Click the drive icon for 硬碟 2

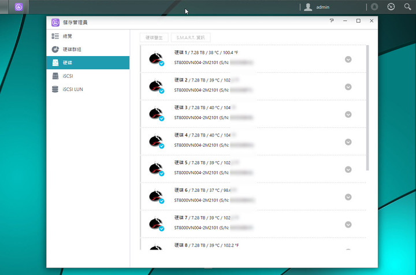(x=156, y=87)
